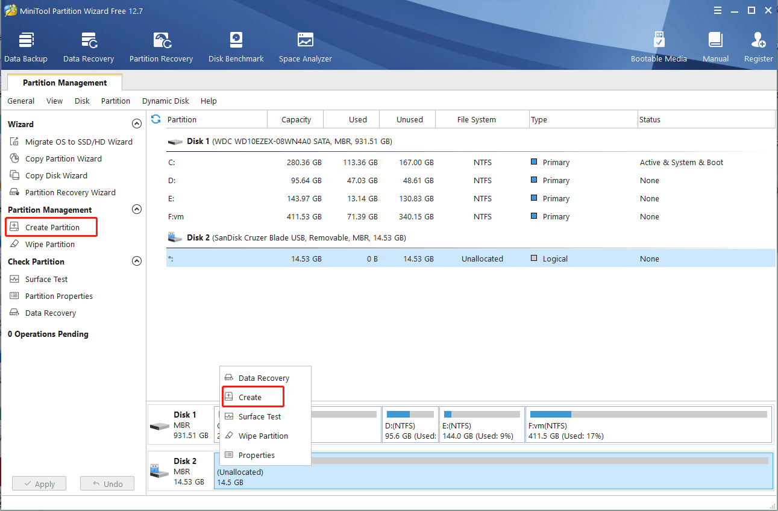Open the Dynamic Disk menu
The height and width of the screenshot is (511, 778).
point(166,101)
